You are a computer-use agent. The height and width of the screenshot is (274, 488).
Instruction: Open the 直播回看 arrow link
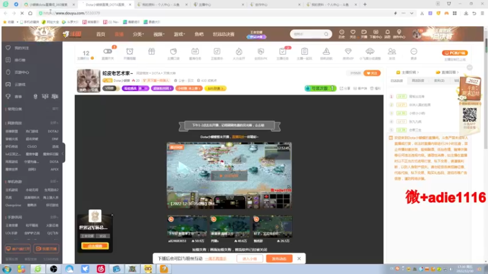pyautogui.click(x=447, y=72)
